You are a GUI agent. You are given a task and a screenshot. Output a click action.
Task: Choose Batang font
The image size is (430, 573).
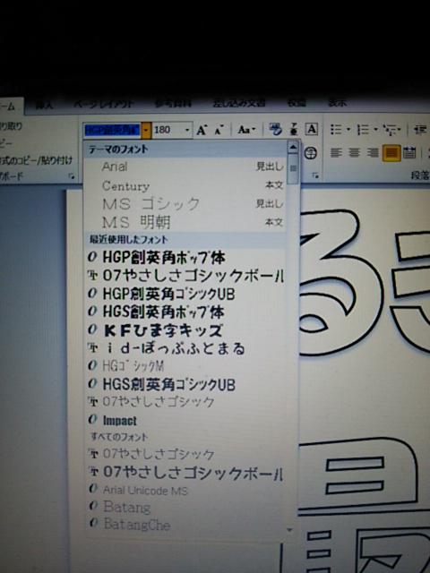(x=185, y=508)
